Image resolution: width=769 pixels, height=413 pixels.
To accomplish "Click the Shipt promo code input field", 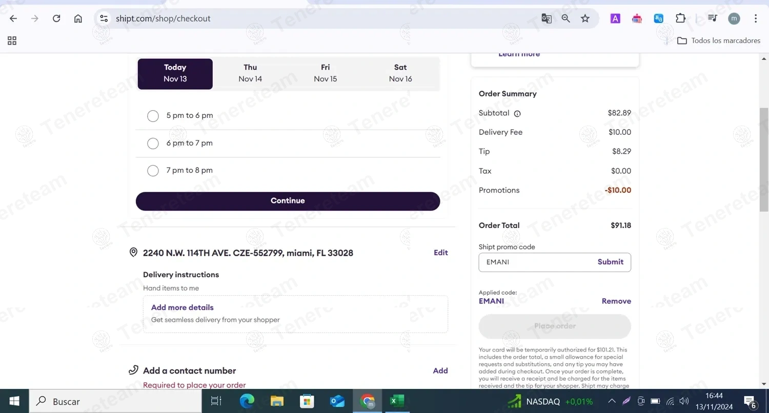I will click(x=536, y=262).
